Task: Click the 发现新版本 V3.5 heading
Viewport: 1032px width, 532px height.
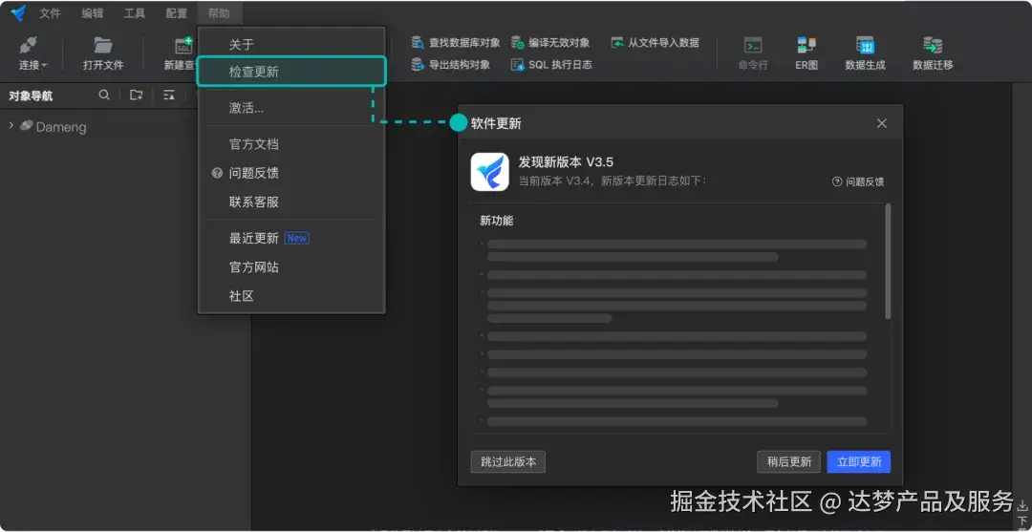Action: (566, 162)
